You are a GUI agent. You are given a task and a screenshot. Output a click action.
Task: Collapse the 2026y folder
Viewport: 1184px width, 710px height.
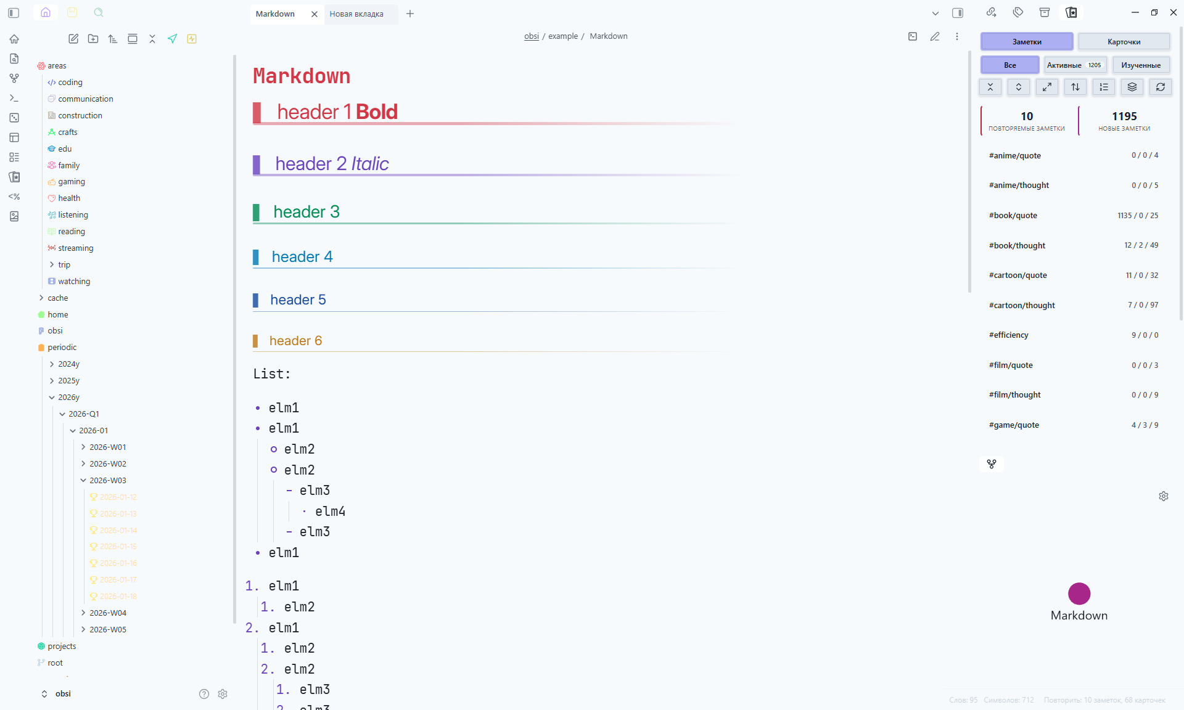pyautogui.click(x=52, y=398)
